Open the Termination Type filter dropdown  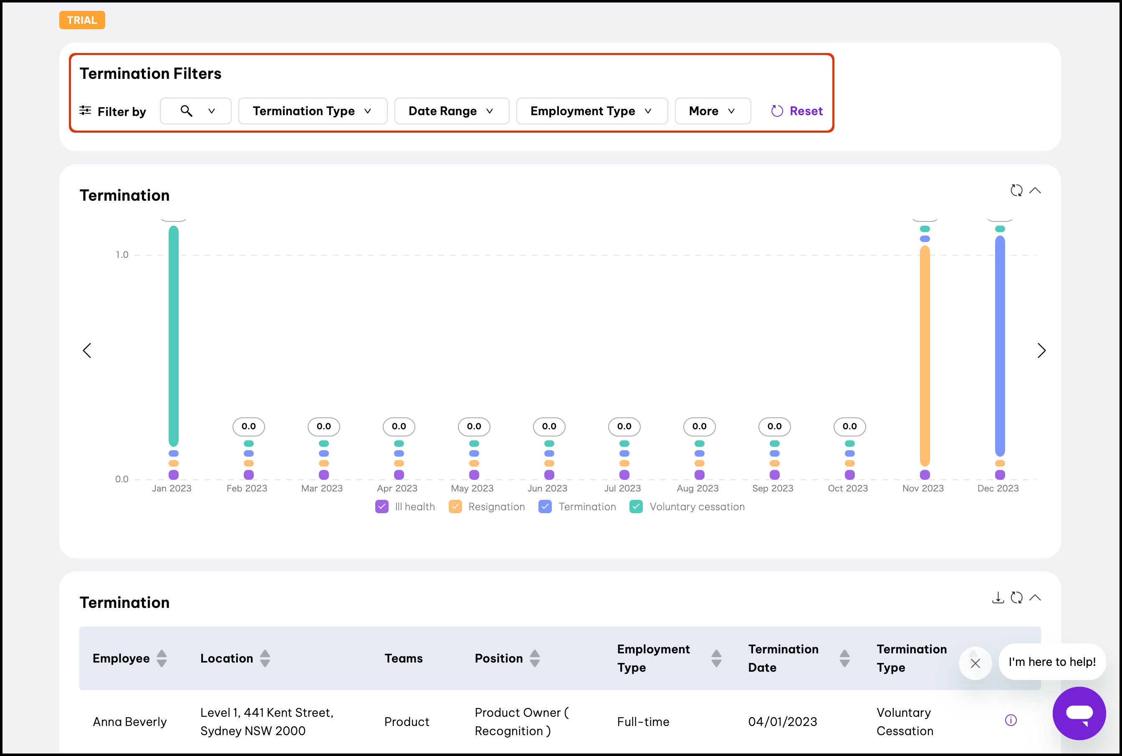313,111
